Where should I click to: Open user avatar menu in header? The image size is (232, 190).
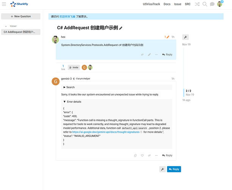(220, 4)
